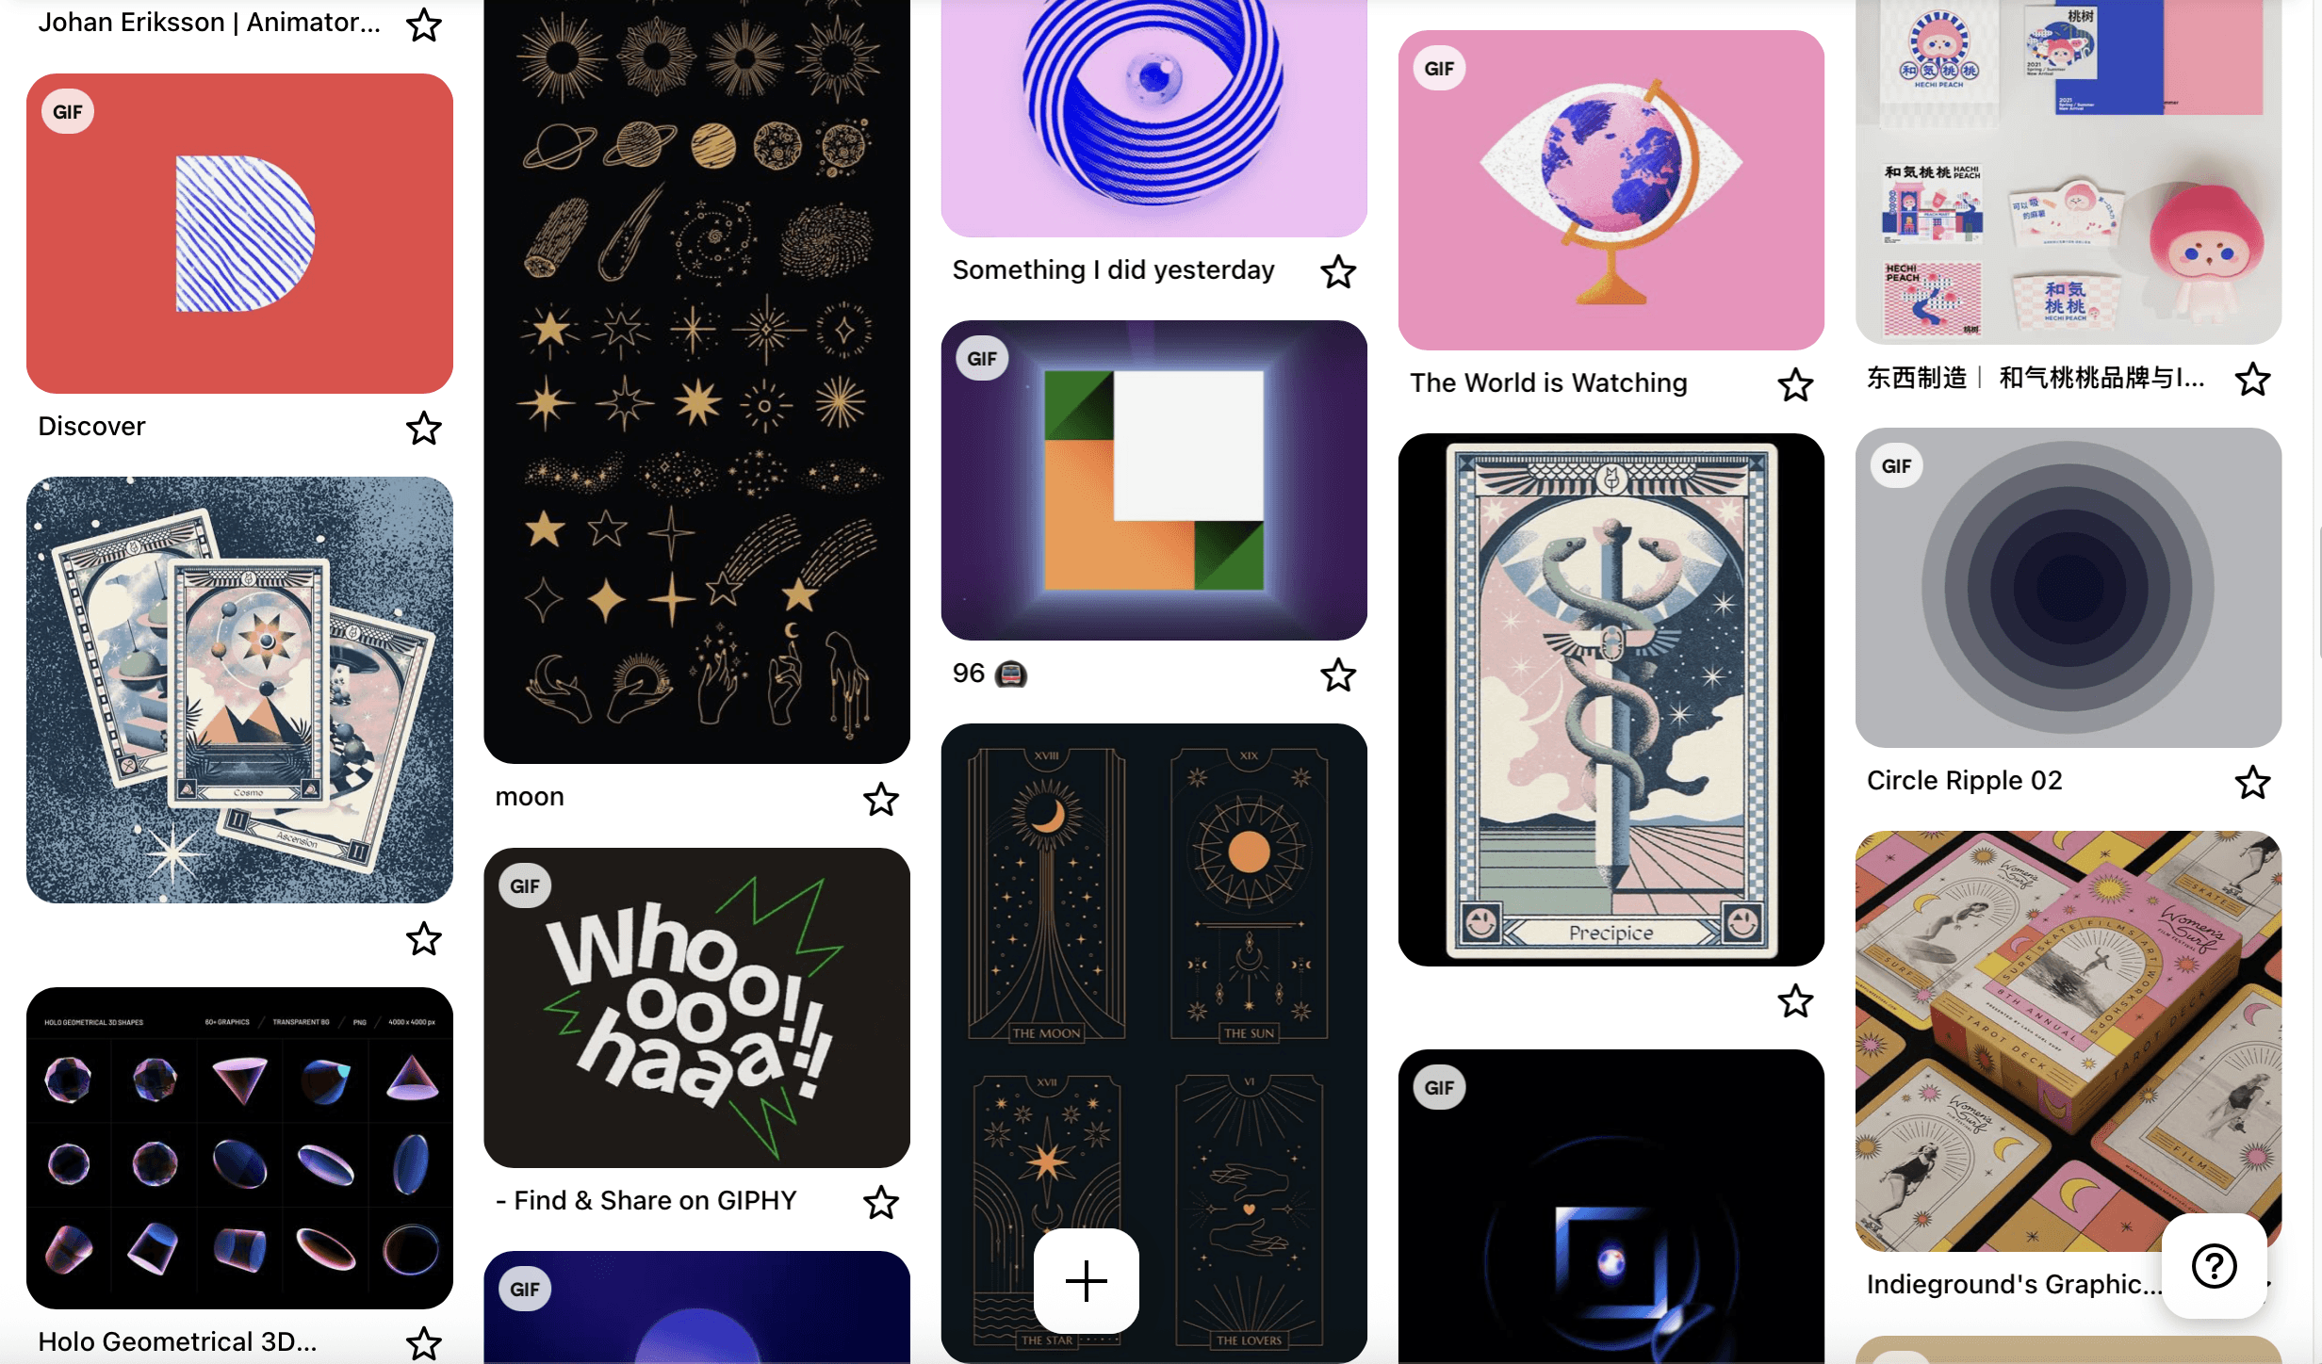The image size is (2322, 1364).
Task: Open the Circle Ripple 02 GIF image
Action: point(2069,588)
